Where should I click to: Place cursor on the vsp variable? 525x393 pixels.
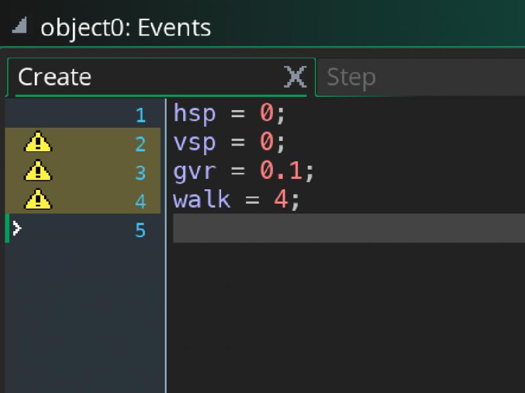point(194,142)
